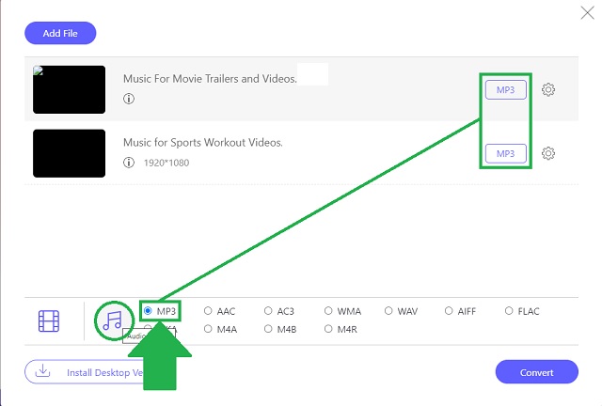602x406 pixels.
Task: Click the Add File button
Action: (x=60, y=33)
